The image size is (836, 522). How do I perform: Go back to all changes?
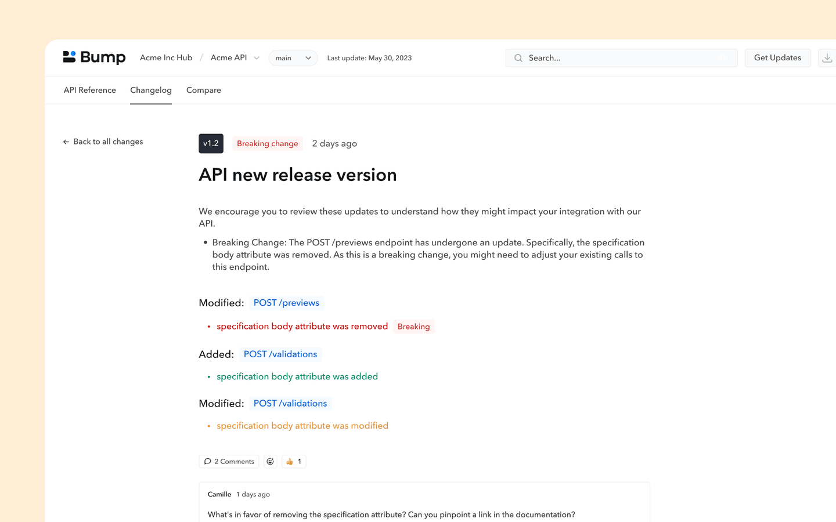[x=103, y=142]
